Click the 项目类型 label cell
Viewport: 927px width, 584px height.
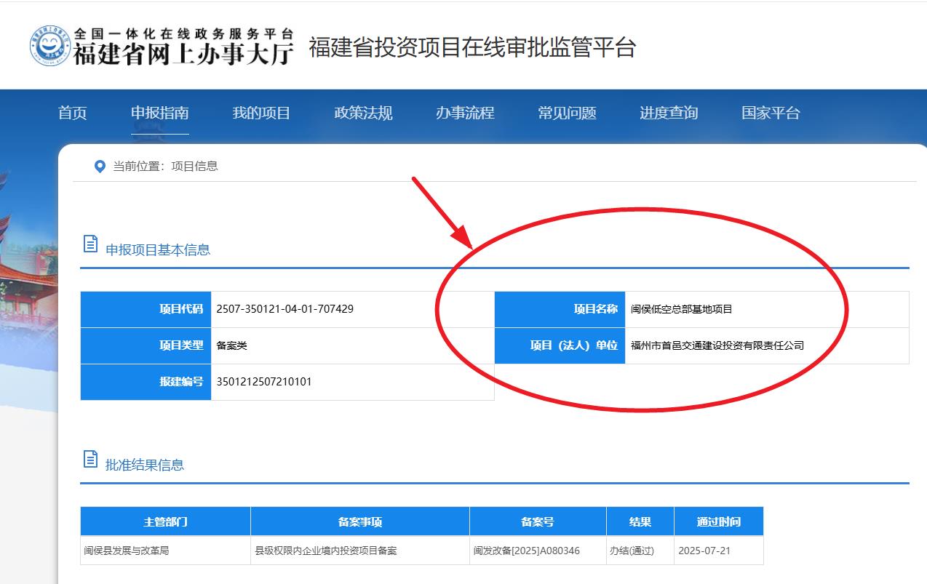point(146,345)
